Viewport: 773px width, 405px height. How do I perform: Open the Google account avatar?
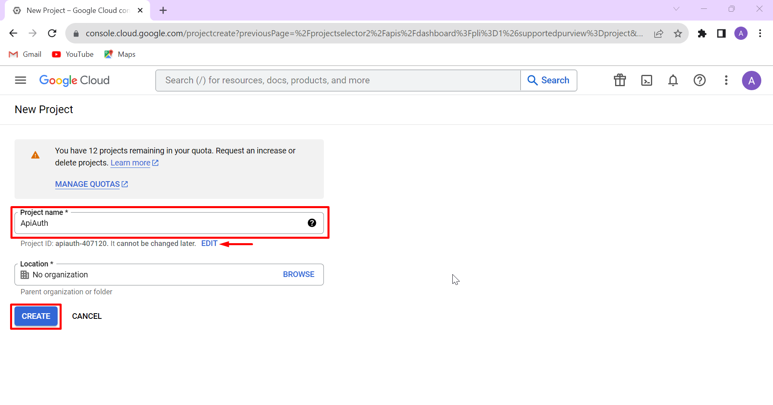pos(751,80)
